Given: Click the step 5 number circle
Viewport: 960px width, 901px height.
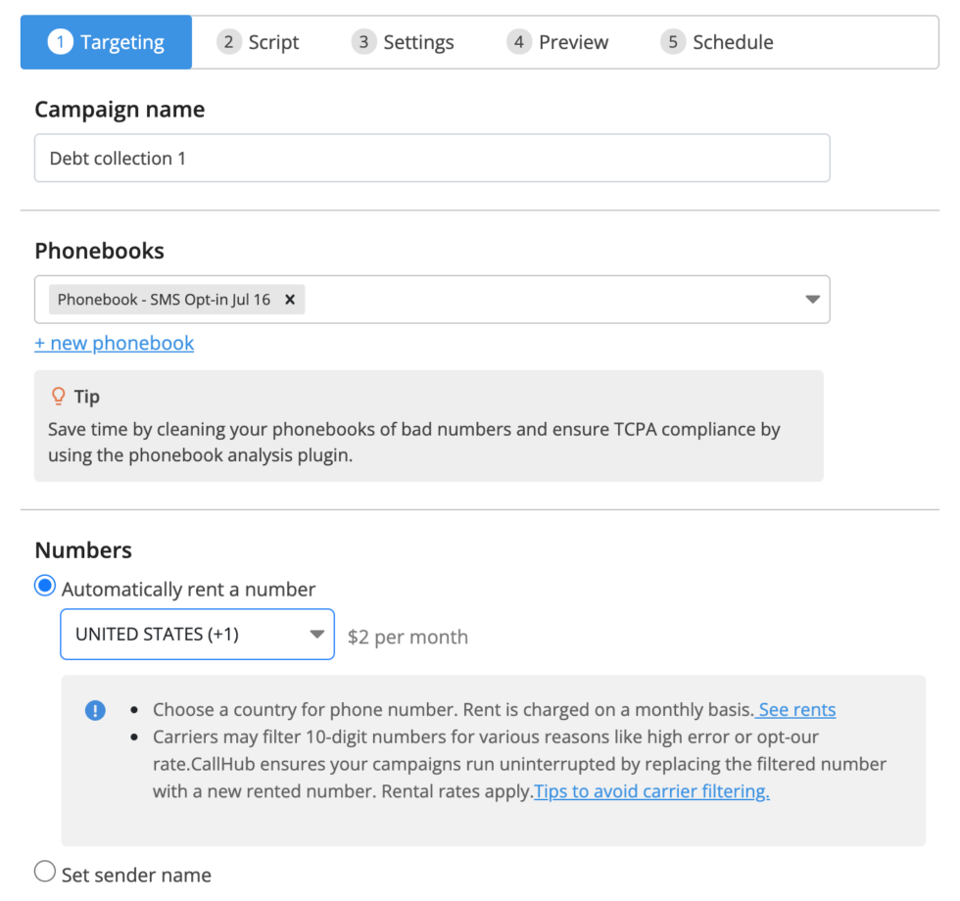Looking at the screenshot, I should [673, 42].
